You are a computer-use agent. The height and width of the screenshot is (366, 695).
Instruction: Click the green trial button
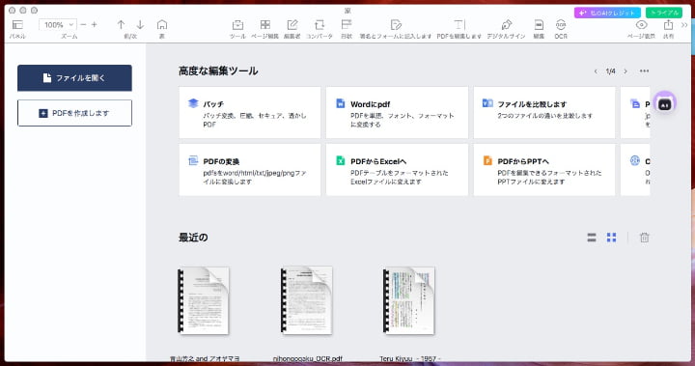pos(664,13)
